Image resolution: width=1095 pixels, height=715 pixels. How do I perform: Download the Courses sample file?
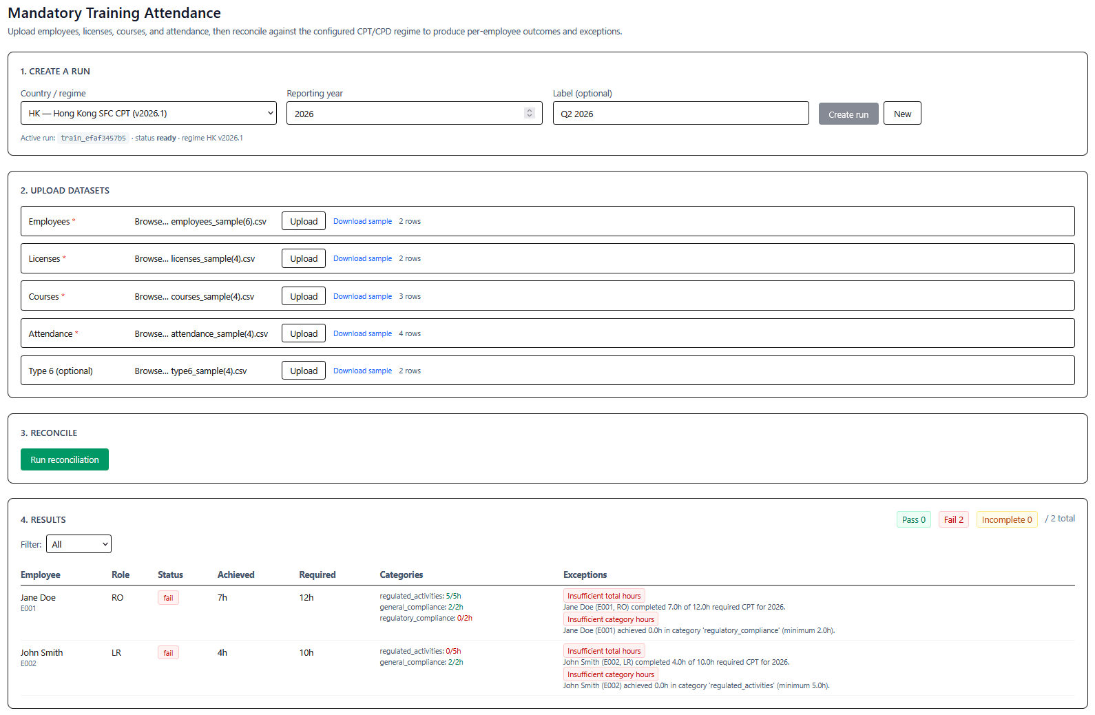pos(362,296)
